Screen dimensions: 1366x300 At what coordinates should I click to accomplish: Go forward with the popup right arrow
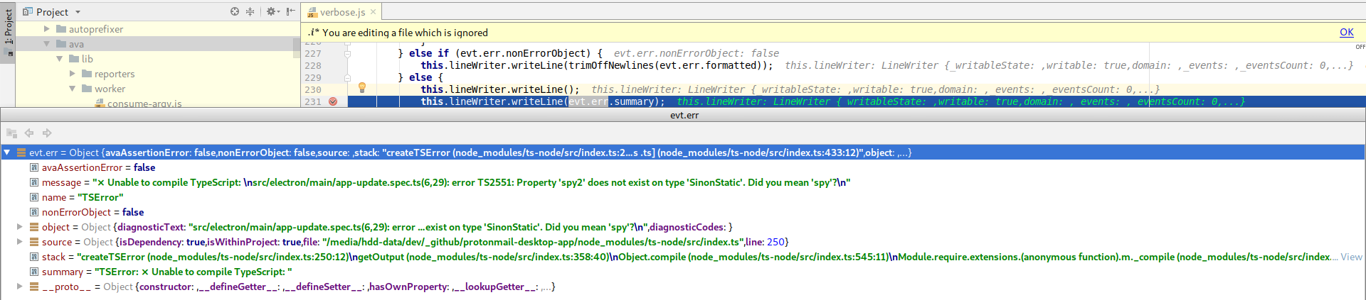pyautogui.click(x=47, y=133)
